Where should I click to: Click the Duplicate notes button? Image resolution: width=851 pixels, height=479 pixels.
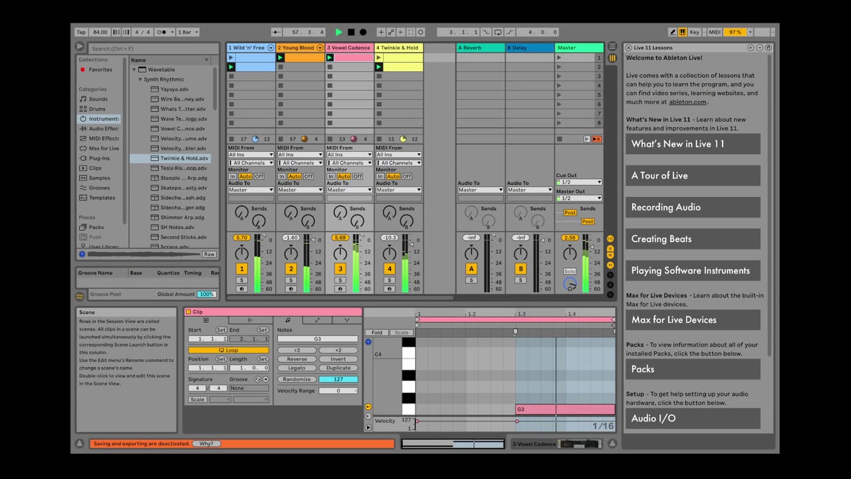click(x=338, y=368)
